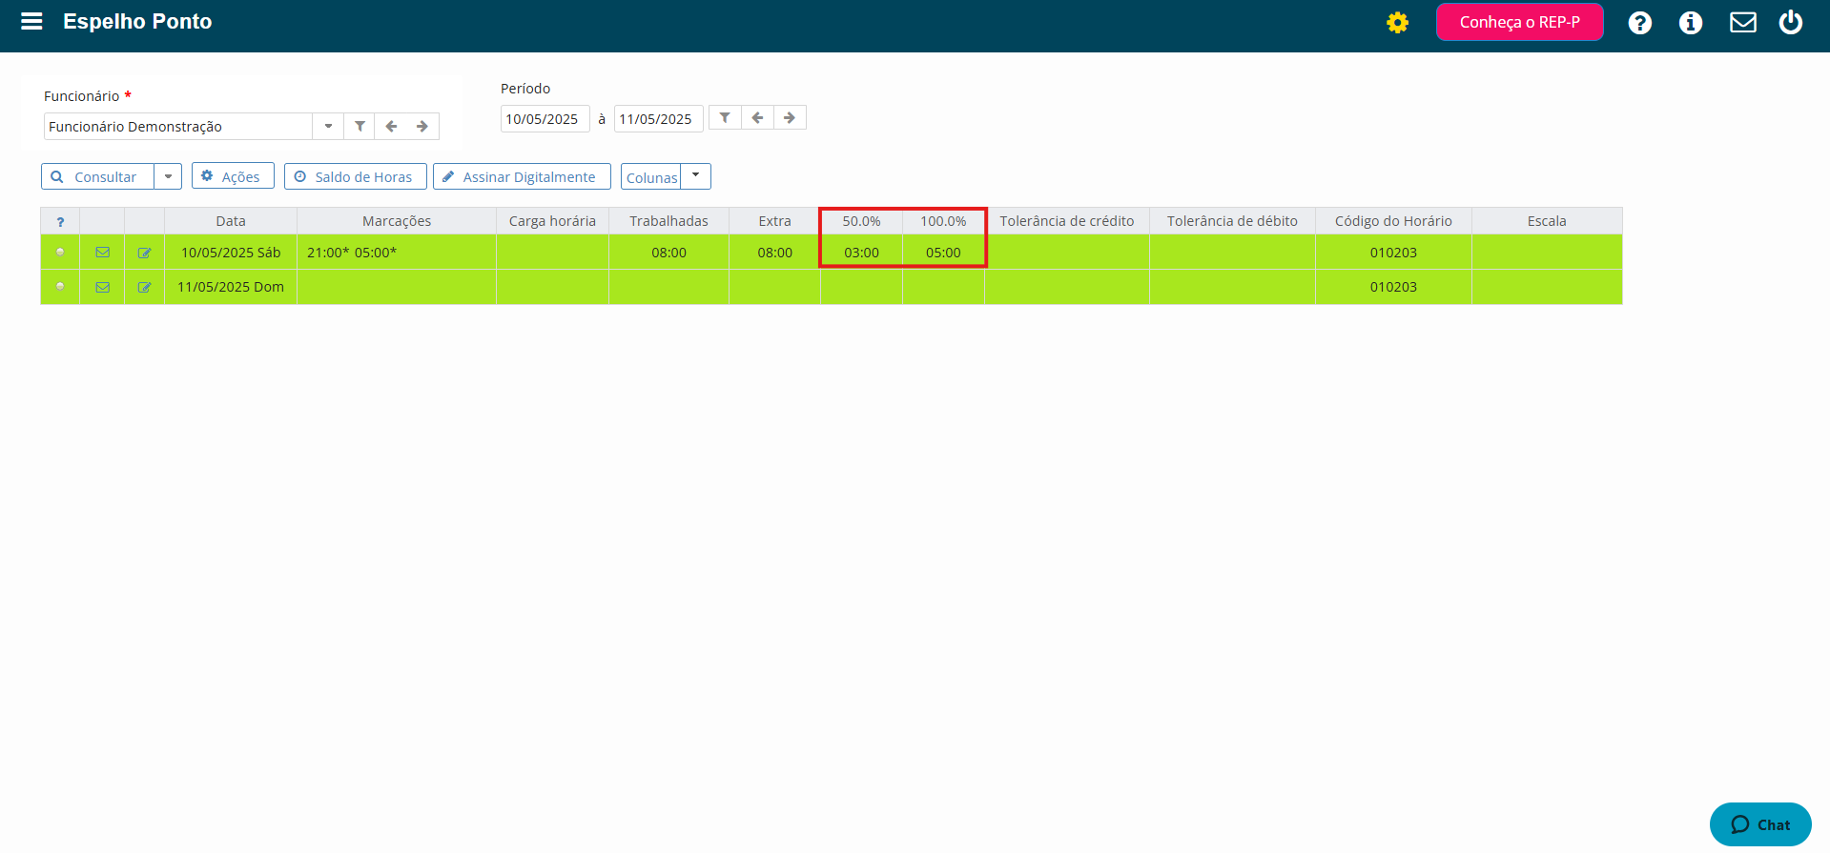This screenshot has height=853, width=1830.
Task: Go to previous period arrow
Action: click(x=757, y=117)
